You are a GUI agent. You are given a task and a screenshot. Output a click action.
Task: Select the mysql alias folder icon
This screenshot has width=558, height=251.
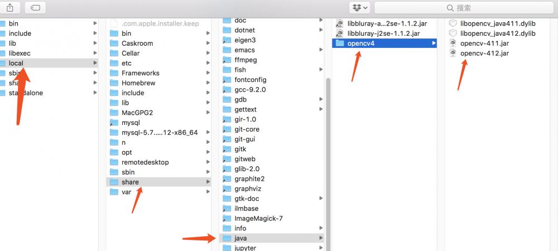(x=114, y=123)
